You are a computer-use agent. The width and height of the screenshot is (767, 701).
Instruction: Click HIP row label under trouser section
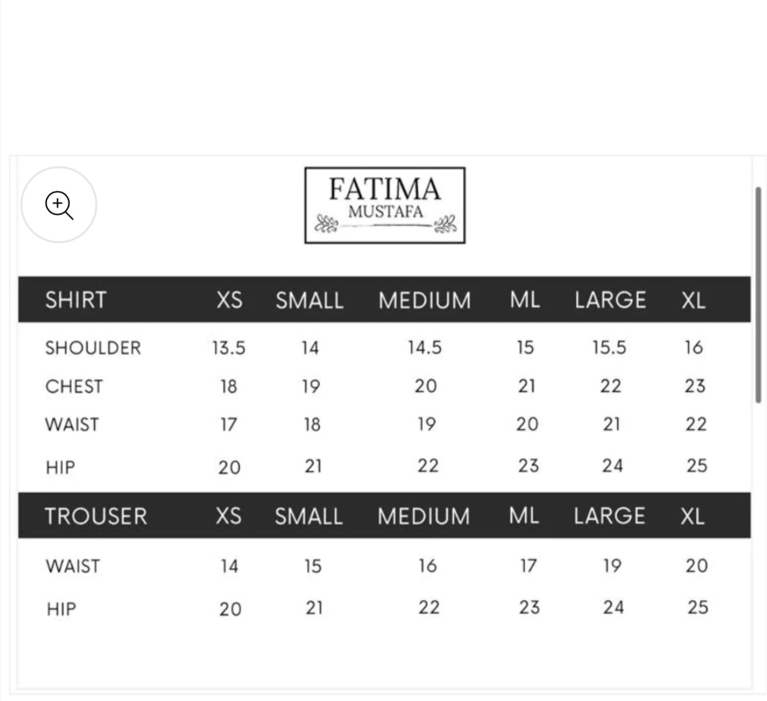[61, 609]
